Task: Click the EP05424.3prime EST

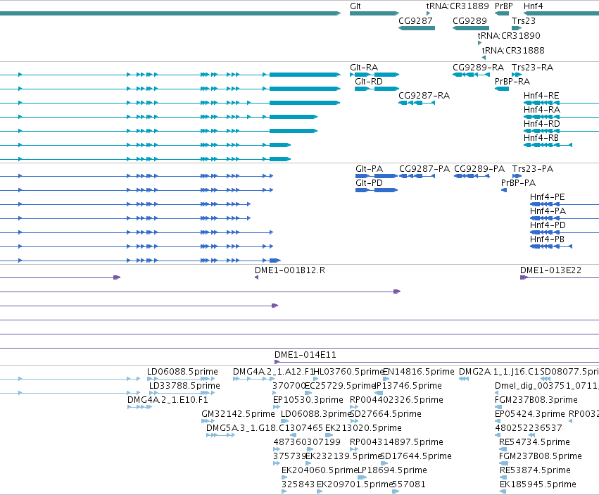Action: click(x=498, y=421)
